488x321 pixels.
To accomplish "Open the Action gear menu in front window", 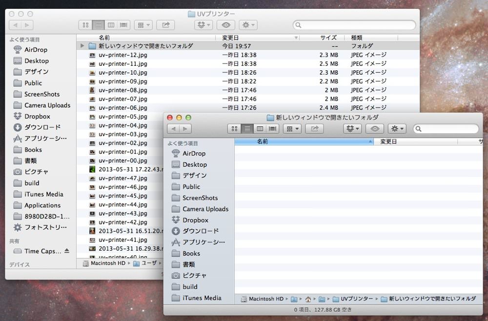I will pos(397,129).
